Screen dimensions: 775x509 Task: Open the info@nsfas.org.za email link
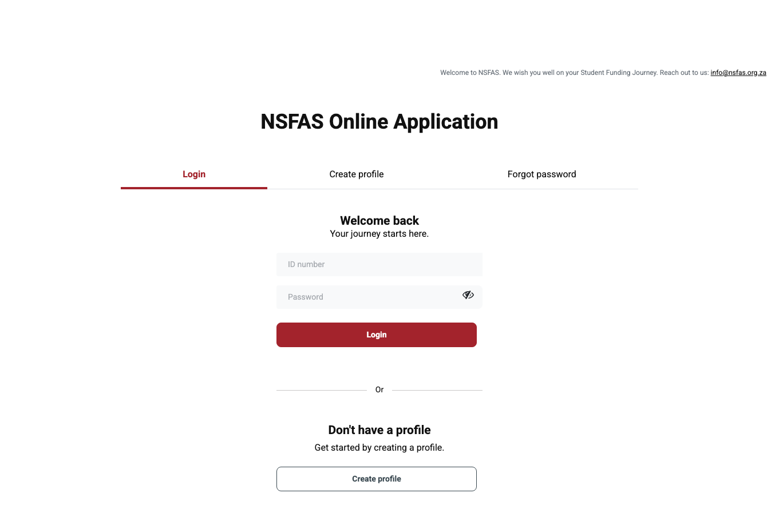coord(738,73)
